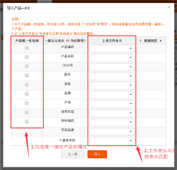Click the orange 导入 button
Image resolution: width=177 pixels, height=170 pixels.
click(x=97, y=154)
